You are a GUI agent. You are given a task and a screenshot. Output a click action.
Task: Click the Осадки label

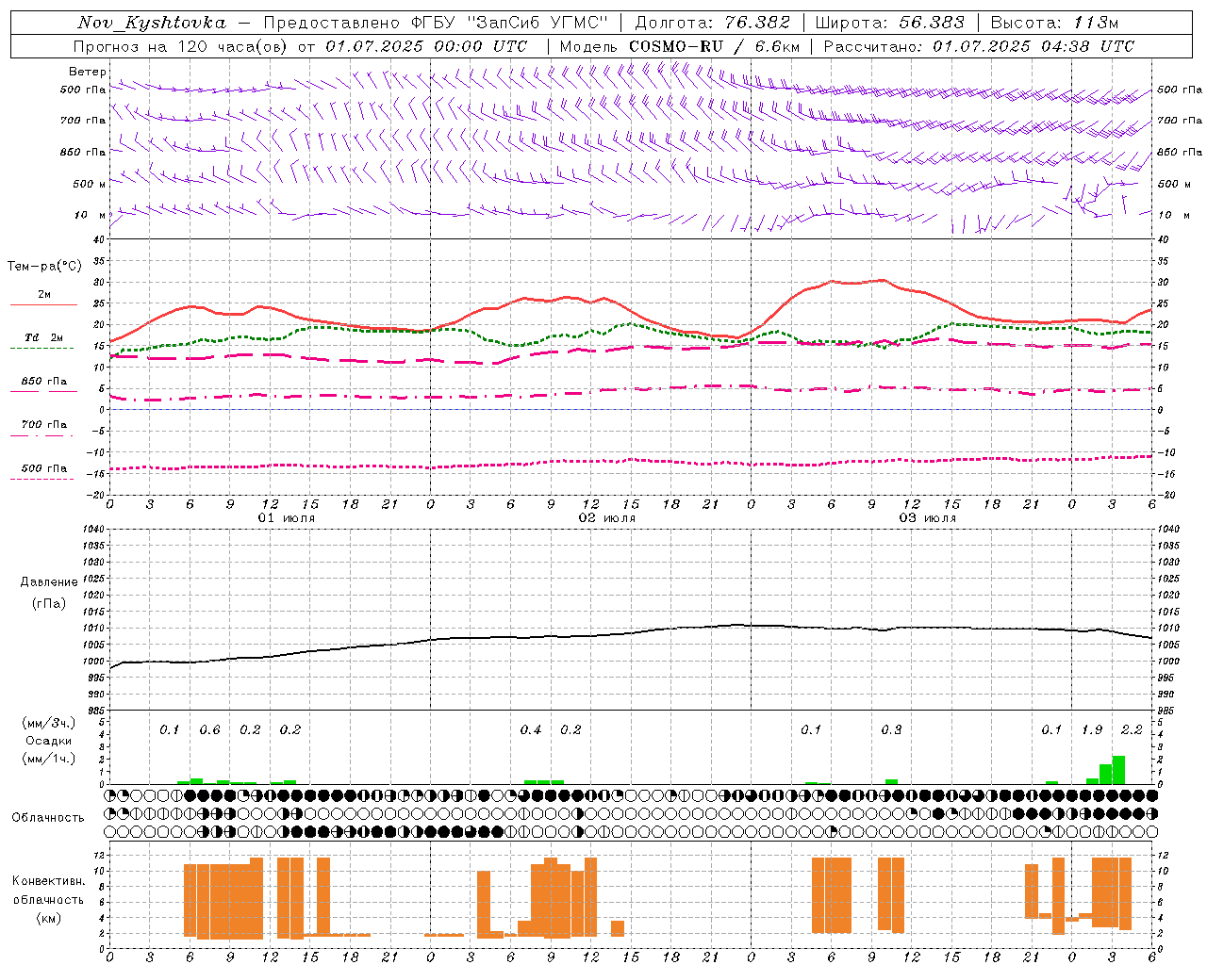(x=48, y=741)
